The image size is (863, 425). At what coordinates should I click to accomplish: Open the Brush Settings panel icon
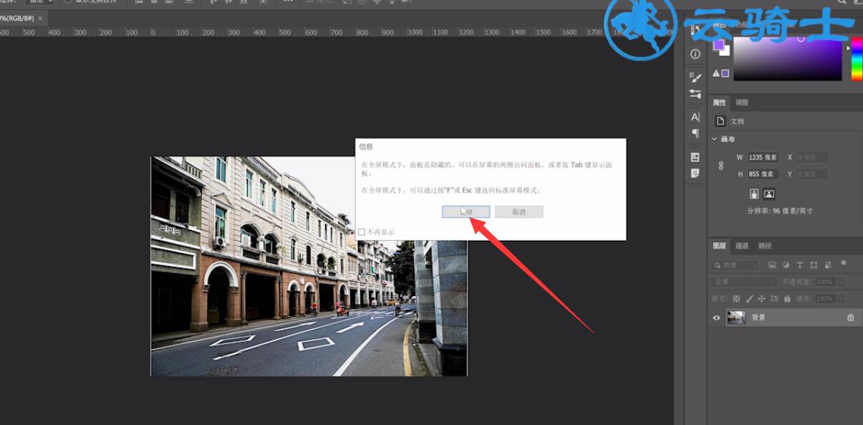[x=695, y=77]
